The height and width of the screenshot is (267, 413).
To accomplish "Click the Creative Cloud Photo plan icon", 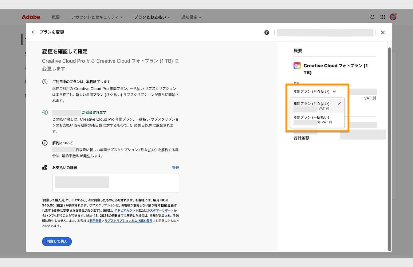I will [x=297, y=66].
